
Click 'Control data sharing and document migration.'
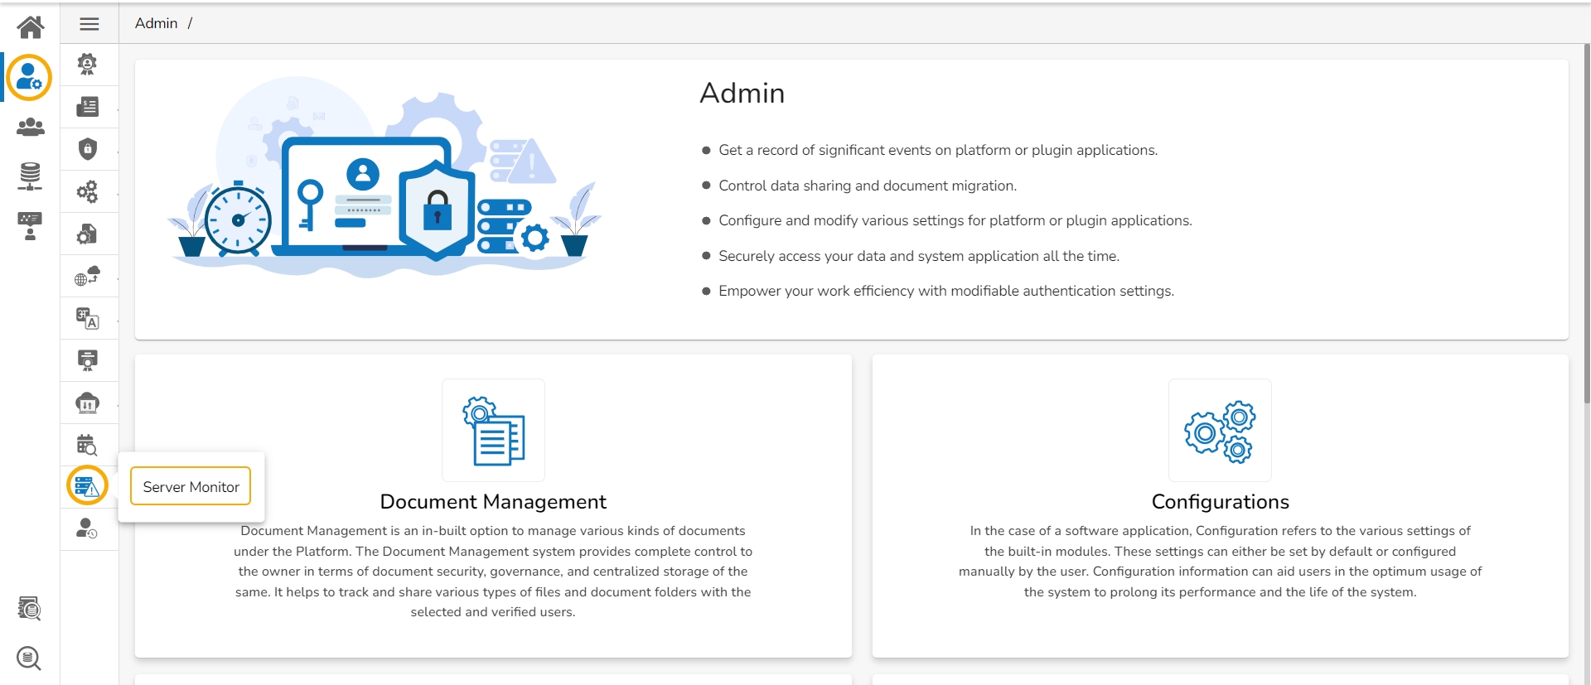(868, 186)
